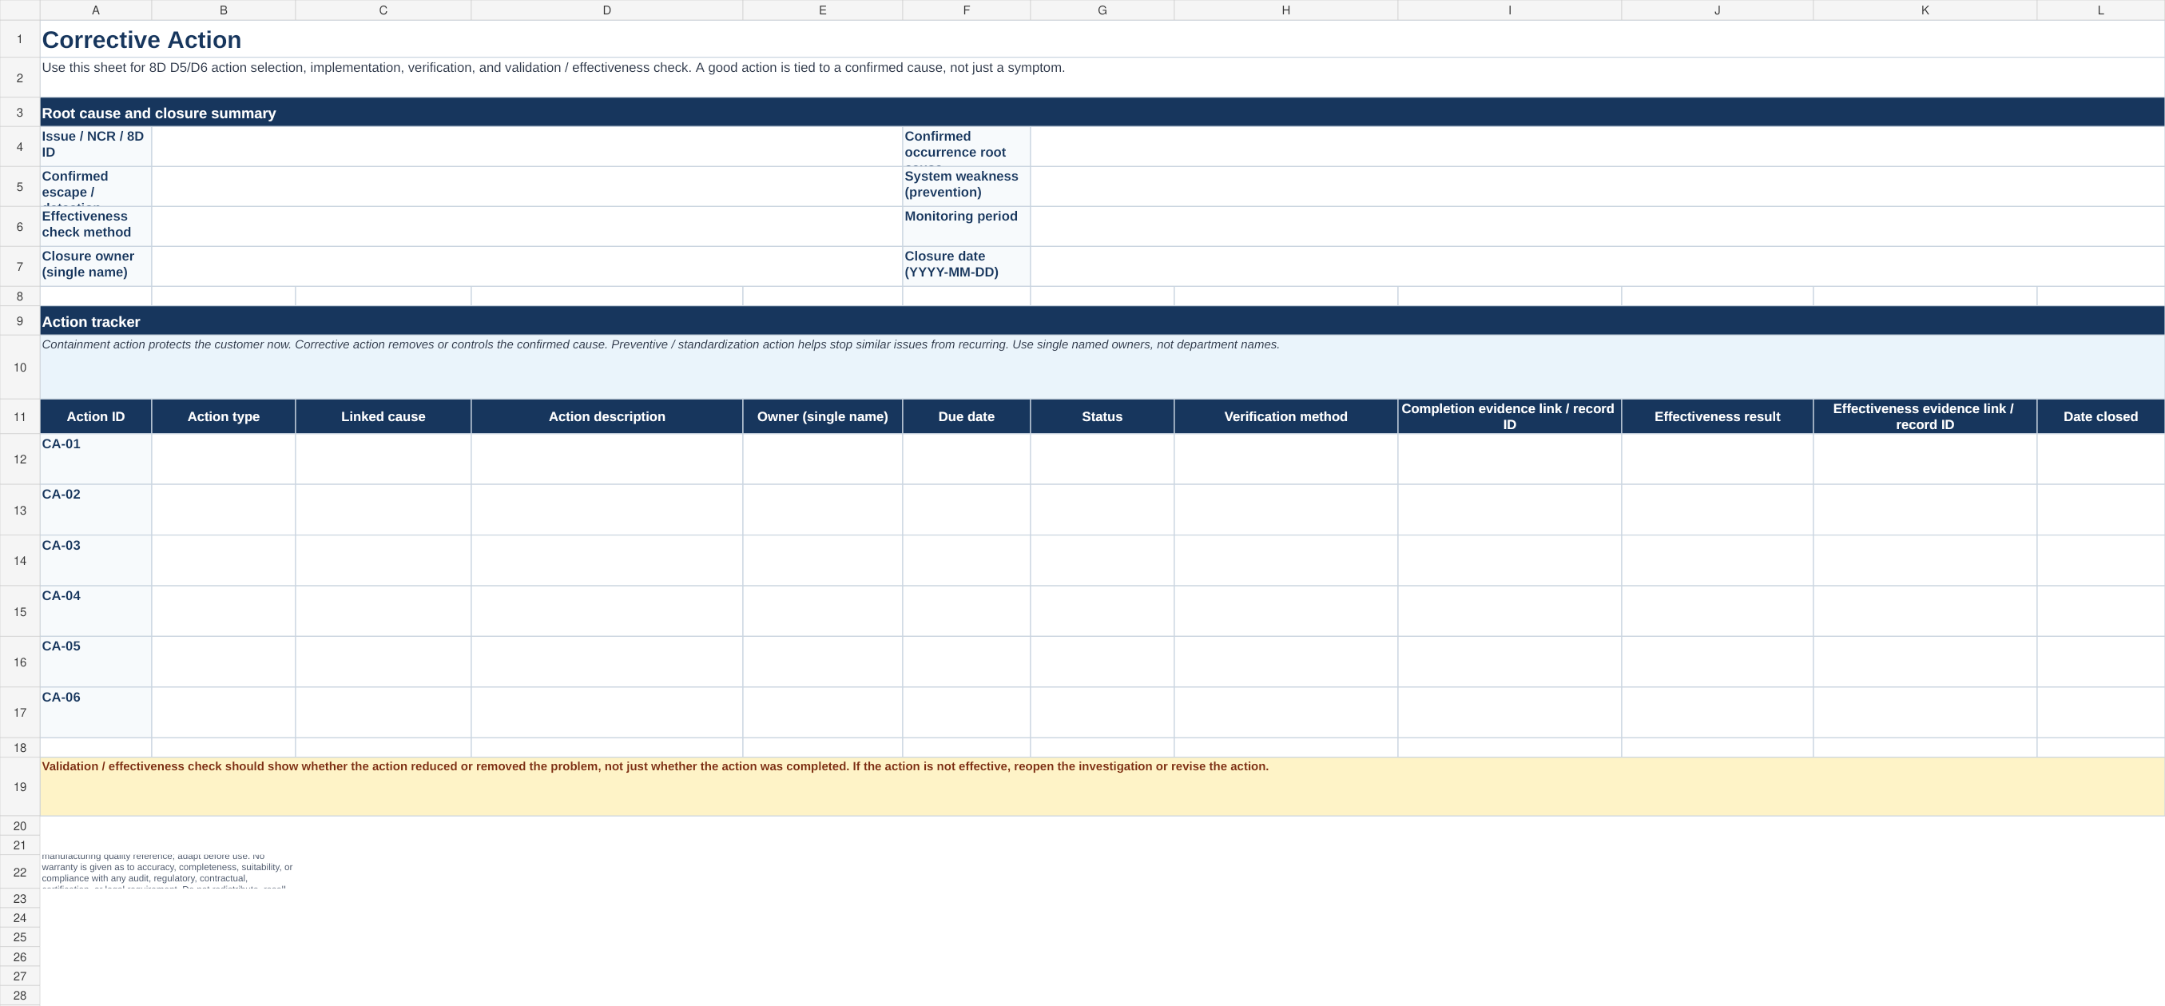Image resolution: width=2165 pixels, height=1006 pixels.
Task: Select the 'Completion evidence link / record ID' header
Action: tap(1509, 417)
